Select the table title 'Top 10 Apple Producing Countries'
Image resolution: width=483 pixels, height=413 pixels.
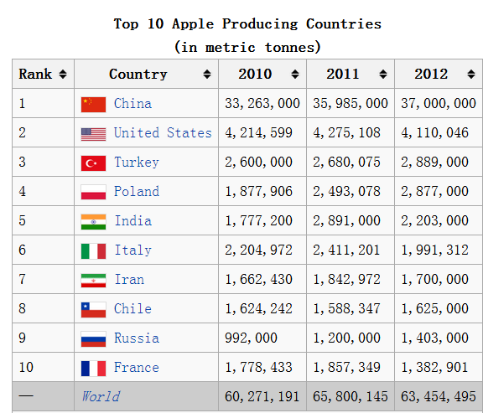click(x=247, y=24)
